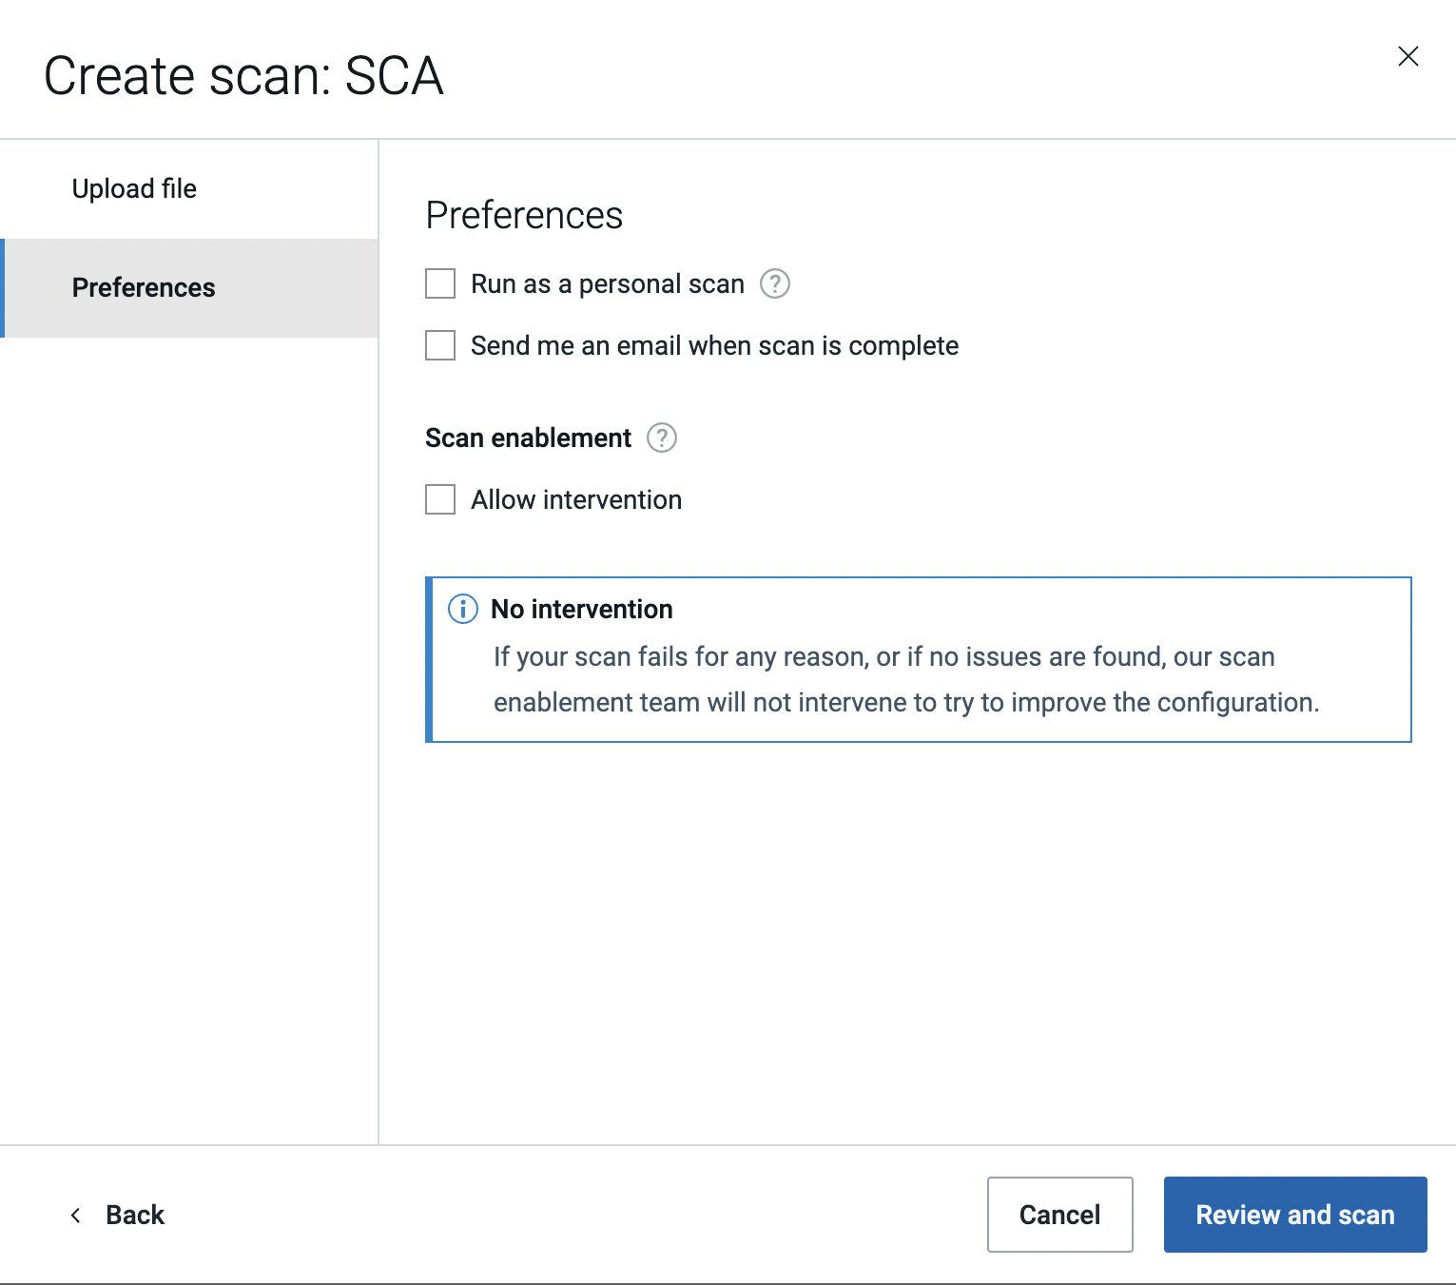Tick the Allow intervention checkbox
The image size is (1456, 1285).
440,499
